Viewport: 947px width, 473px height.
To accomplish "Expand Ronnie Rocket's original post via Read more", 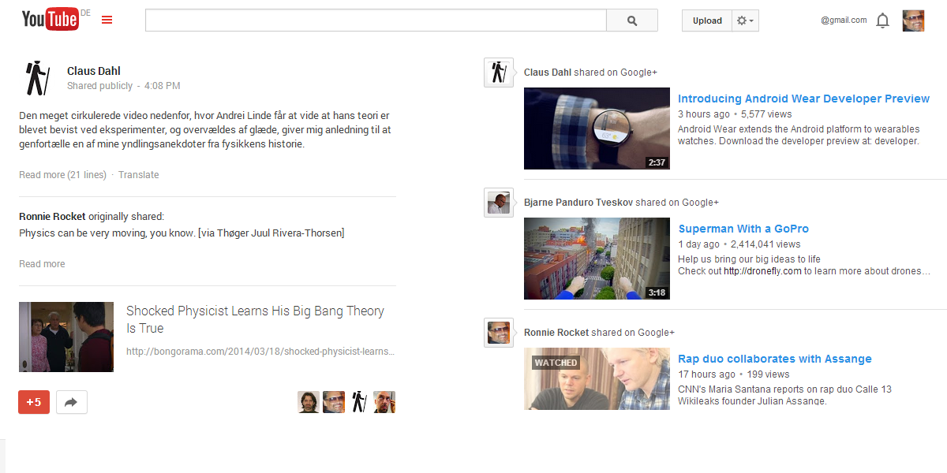I will (x=42, y=264).
